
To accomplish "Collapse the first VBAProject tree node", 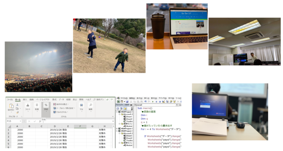I will (117, 112).
